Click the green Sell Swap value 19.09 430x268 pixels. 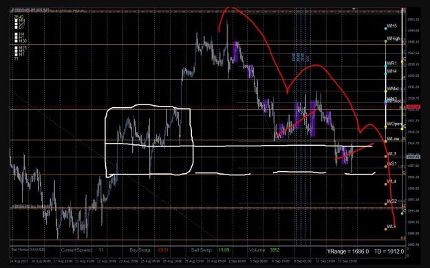[224, 250]
